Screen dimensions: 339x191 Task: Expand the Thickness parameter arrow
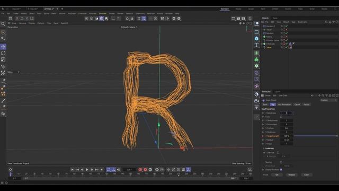pyautogui.click(x=266, y=132)
